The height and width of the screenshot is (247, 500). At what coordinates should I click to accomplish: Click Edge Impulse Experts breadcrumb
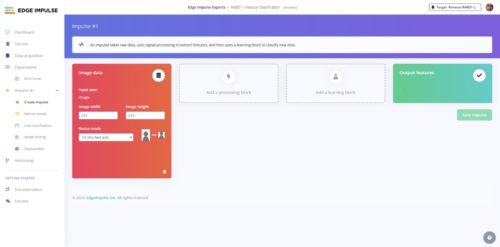pos(207,7)
